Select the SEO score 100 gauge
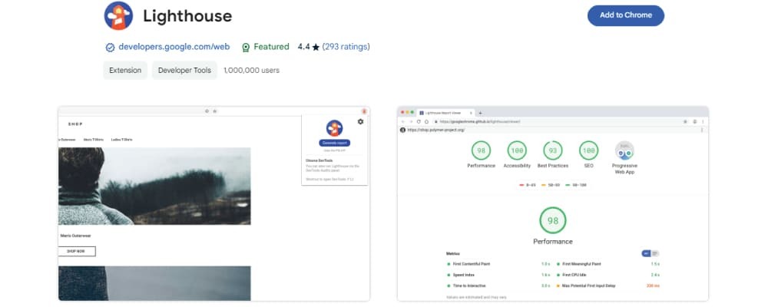The height and width of the screenshot is (307, 768). coord(588,150)
